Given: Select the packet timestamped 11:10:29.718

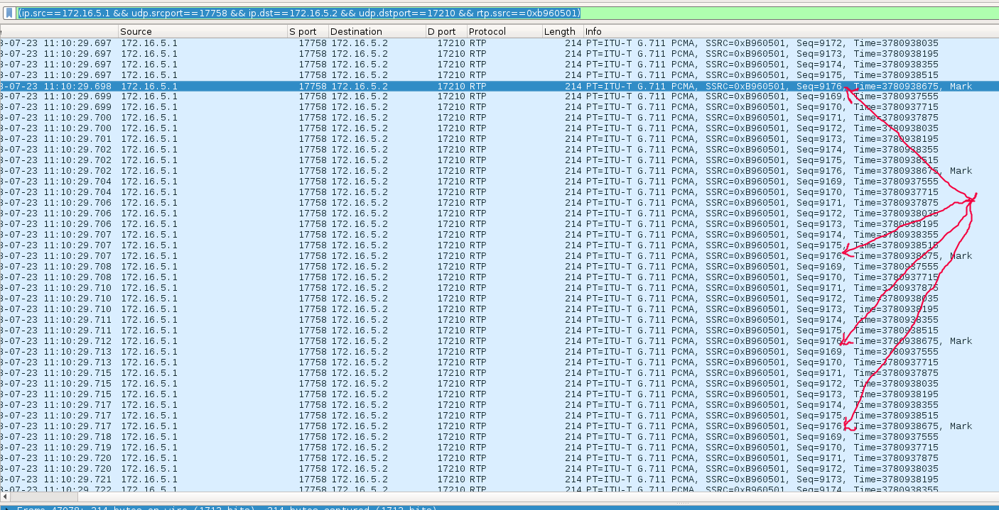Looking at the screenshot, I should 426,437.
